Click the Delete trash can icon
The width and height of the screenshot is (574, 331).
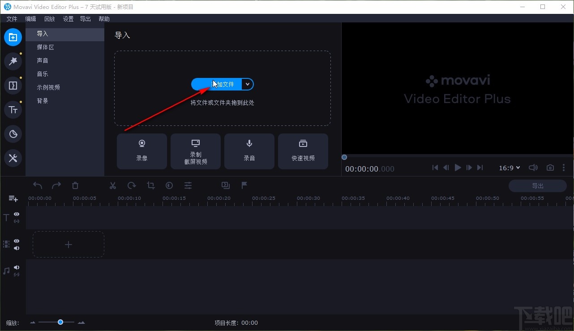click(75, 185)
